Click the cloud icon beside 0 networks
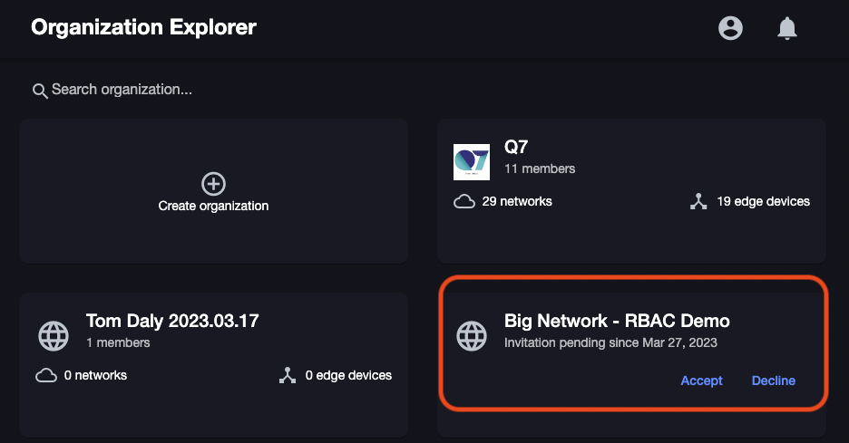This screenshot has height=443, width=849. [x=46, y=375]
